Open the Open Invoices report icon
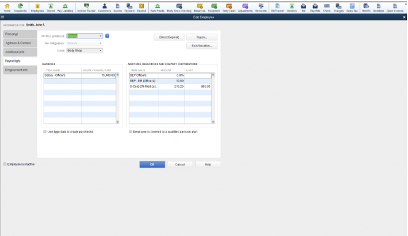The width and height of the screenshot is (408, 236). (x=395, y=7)
